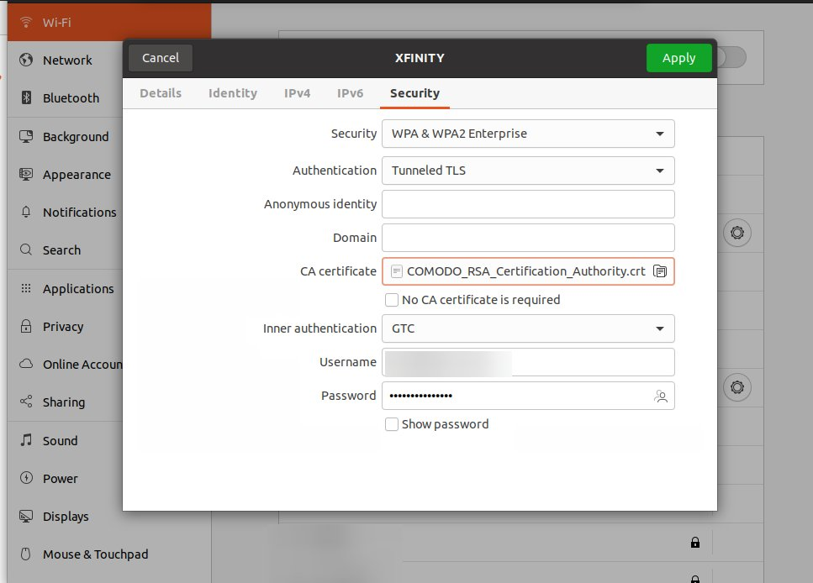The height and width of the screenshot is (583, 813).
Task: Click the password storage user icon
Action: tap(661, 397)
